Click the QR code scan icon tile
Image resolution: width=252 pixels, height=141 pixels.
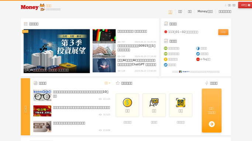(181, 105)
